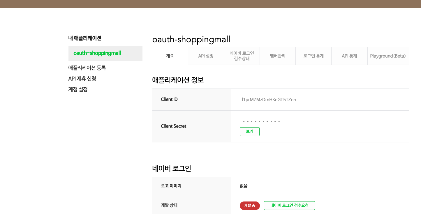The height and width of the screenshot is (214, 421).
Task: Click the 개발 상태 label
Action: click(x=169, y=205)
